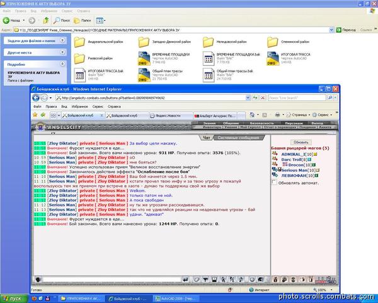
Task: Click the IE zoom level 100% control
Action: pyautogui.click(x=323, y=290)
